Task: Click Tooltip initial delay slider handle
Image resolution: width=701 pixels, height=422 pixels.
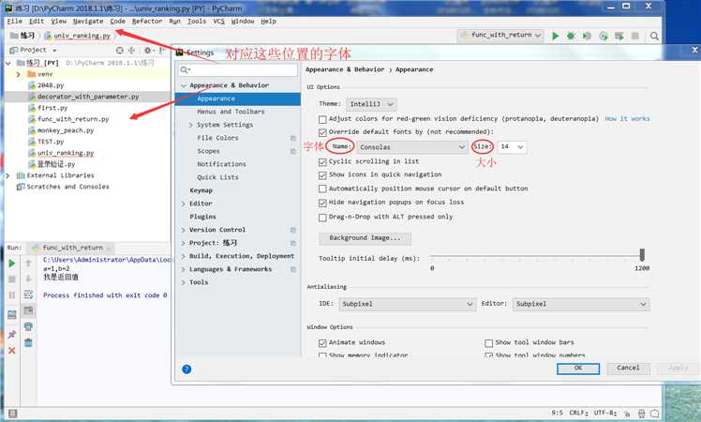Action: point(642,255)
